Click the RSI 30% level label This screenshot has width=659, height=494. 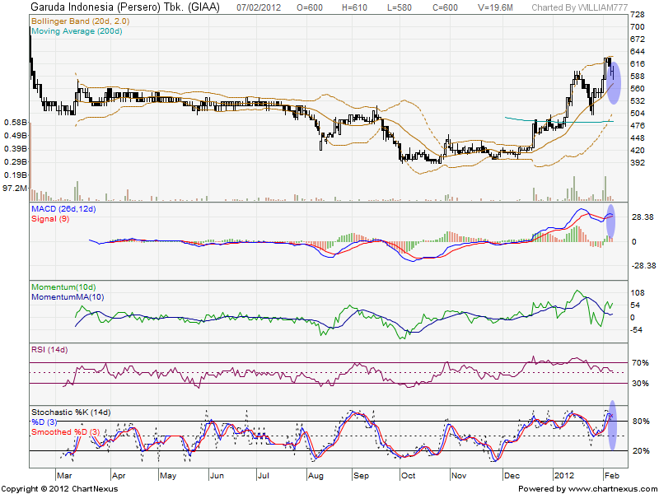(640, 384)
